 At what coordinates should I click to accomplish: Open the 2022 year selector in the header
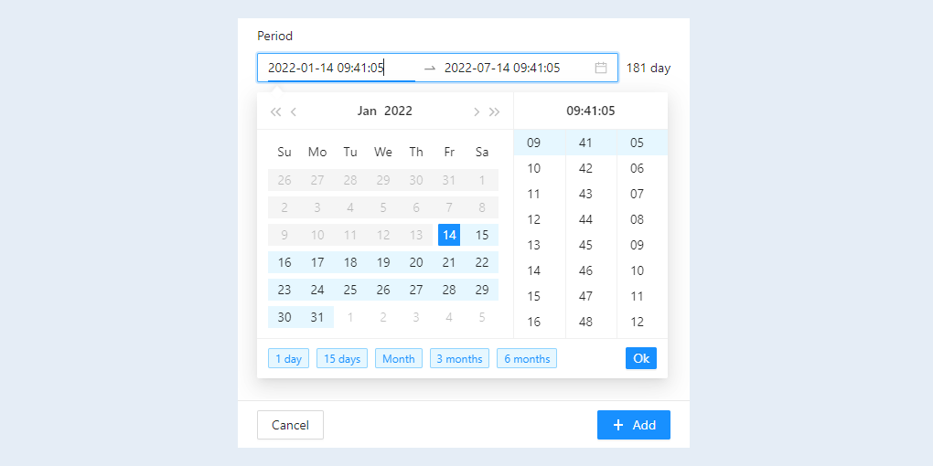(398, 111)
